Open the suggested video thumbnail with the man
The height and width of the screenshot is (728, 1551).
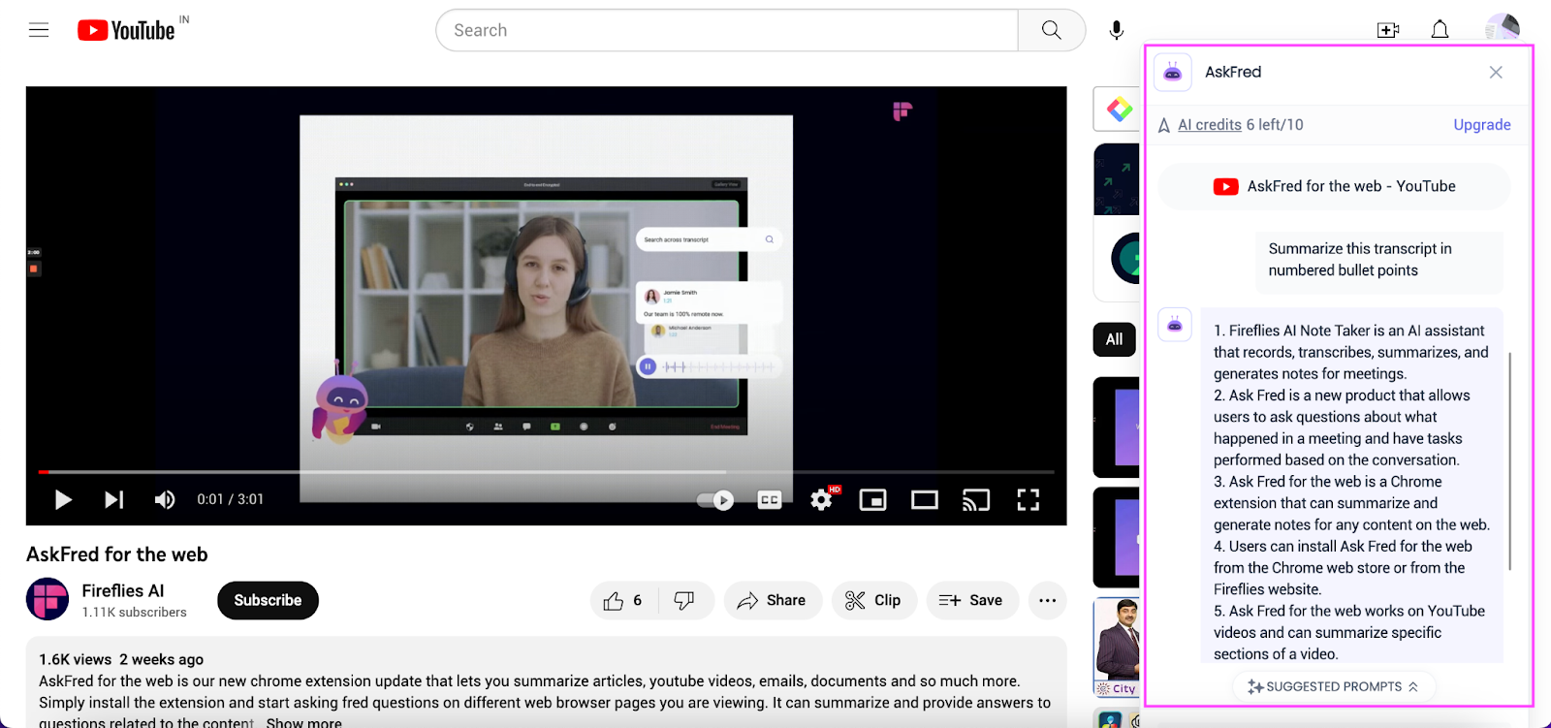click(x=1117, y=647)
